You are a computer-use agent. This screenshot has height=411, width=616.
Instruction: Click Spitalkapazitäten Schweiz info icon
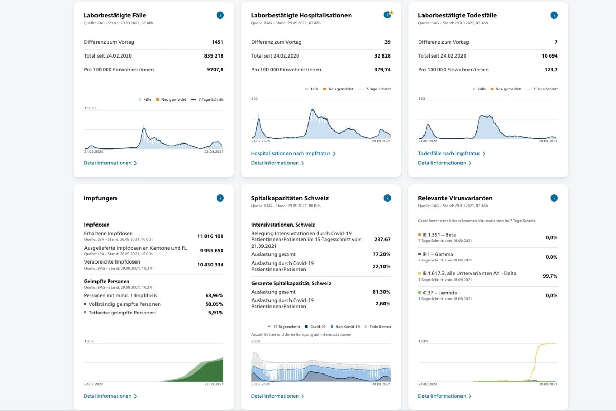tap(387, 198)
